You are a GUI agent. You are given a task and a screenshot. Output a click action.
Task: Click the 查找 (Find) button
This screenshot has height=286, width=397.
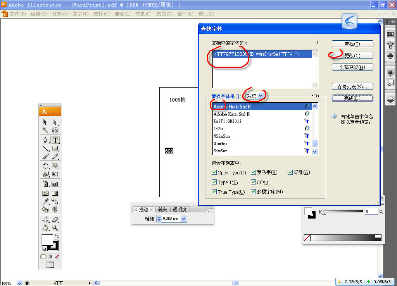[352, 44]
